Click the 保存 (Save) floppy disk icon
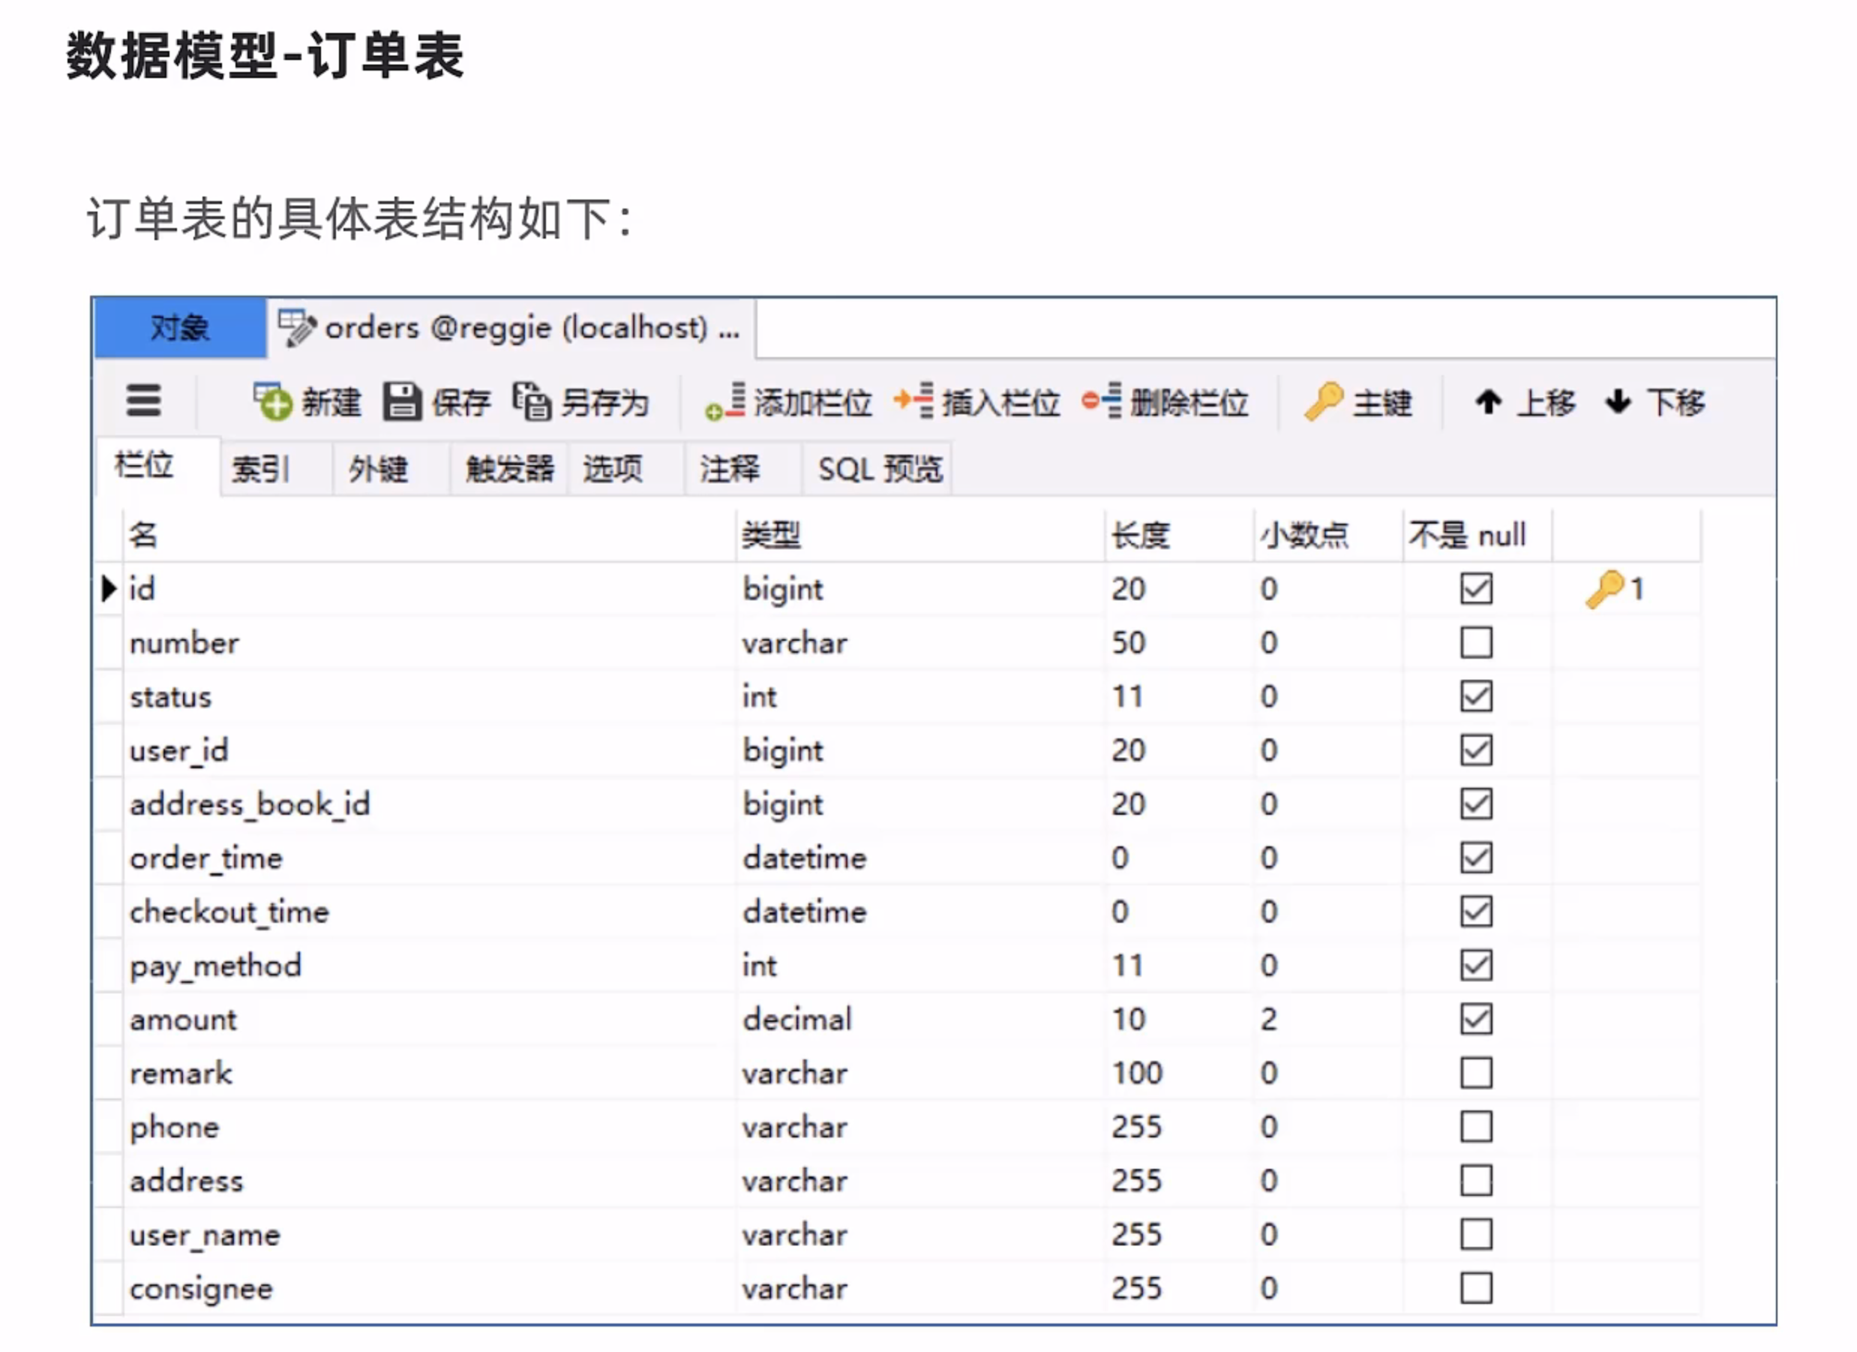 [401, 402]
